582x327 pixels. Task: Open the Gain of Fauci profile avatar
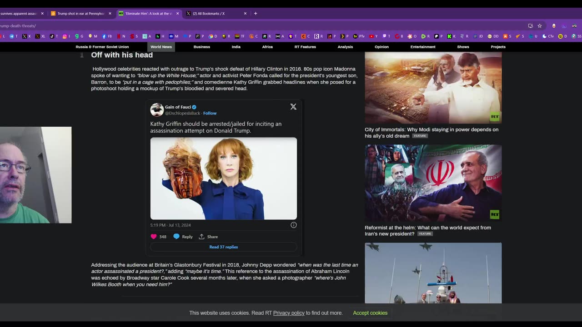coord(157,109)
